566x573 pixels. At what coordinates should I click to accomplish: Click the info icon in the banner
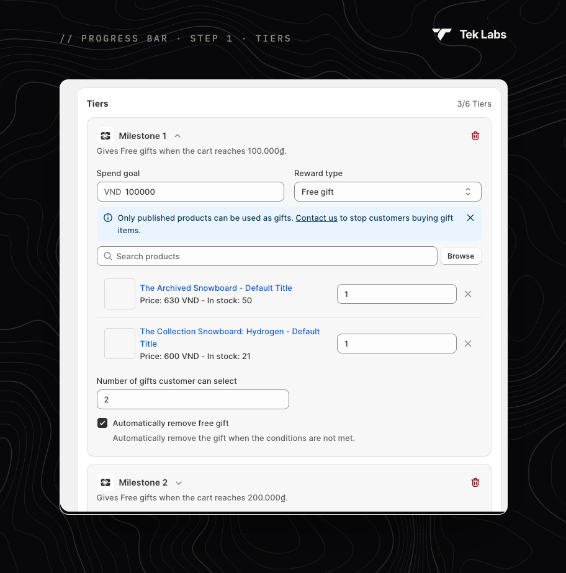click(x=108, y=218)
